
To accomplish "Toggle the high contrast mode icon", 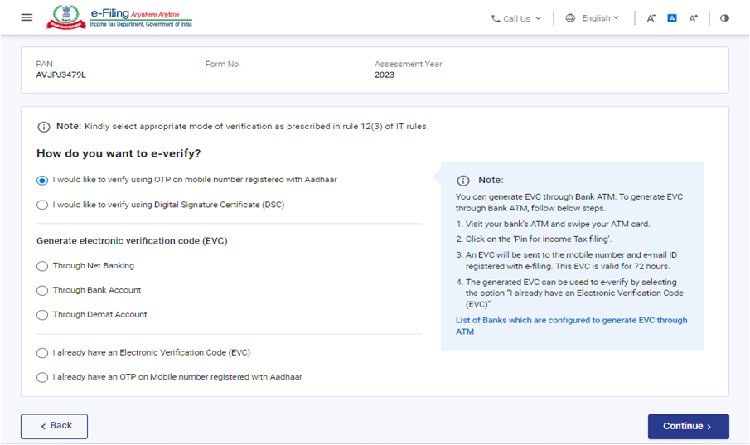I will (x=724, y=18).
